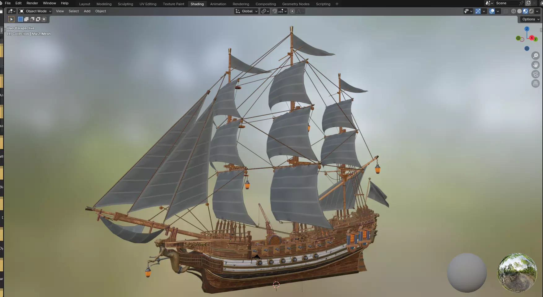The width and height of the screenshot is (543, 297).
Task: Switch to wireframe viewport shading
Action: [x=514, y=11]
